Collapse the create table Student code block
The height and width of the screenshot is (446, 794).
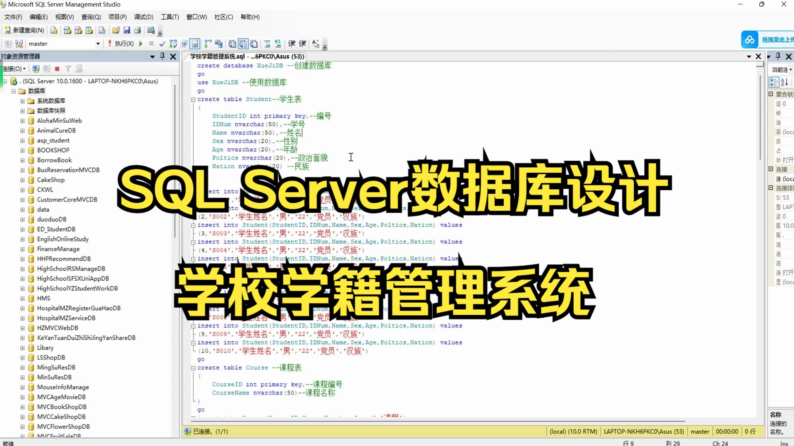pos(193,100)
